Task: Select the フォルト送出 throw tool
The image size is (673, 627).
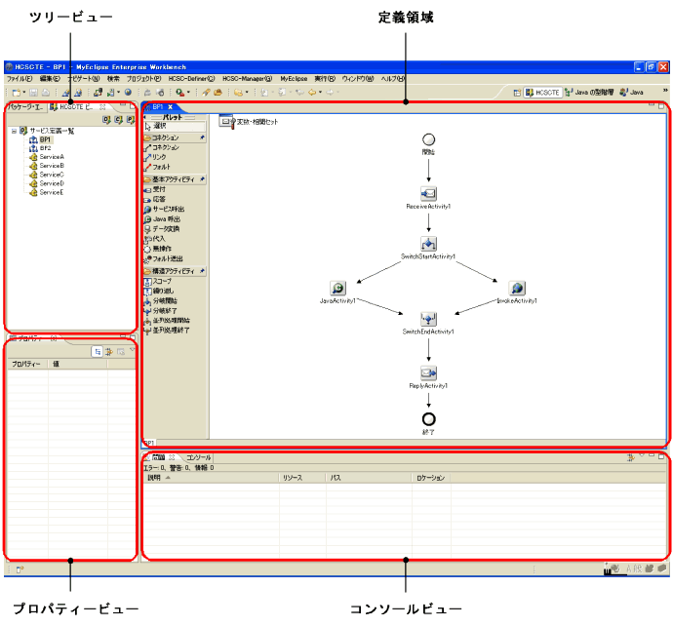Action: (164, 258)
